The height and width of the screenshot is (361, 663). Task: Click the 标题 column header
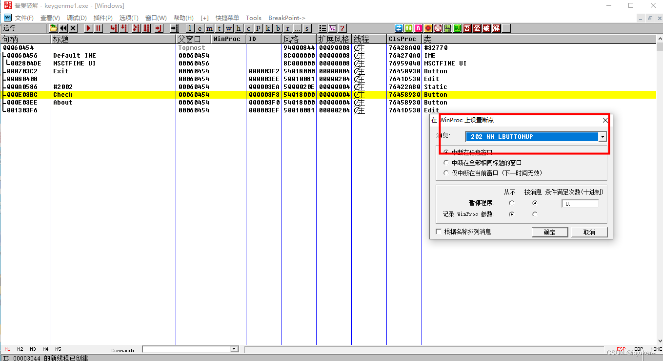113,39
